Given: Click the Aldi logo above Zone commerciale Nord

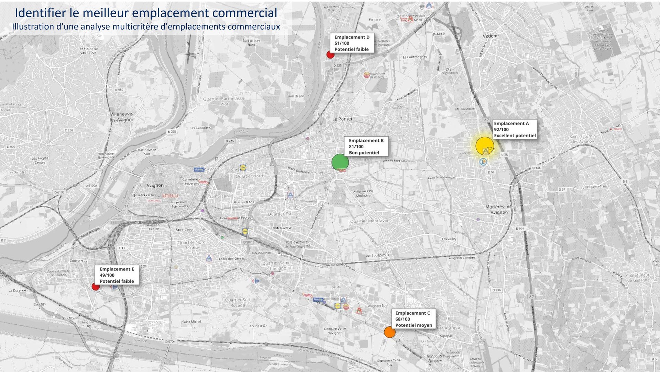Looking at the screenshot, I should click(x=429, y=6).
